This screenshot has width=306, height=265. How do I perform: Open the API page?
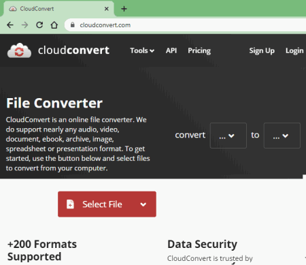(x=171, y=50)
